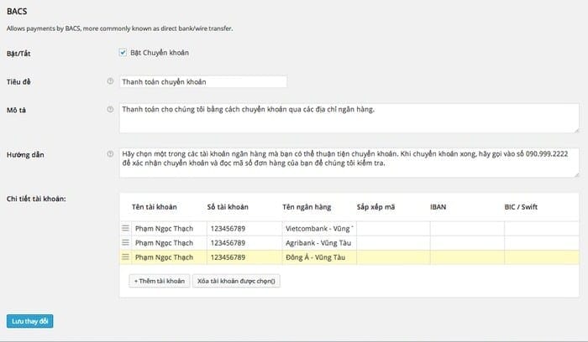Click the Sắp xếp mã cell in Đông Á row
Viewport: 588px width, 342px height.
coord(393,257)
